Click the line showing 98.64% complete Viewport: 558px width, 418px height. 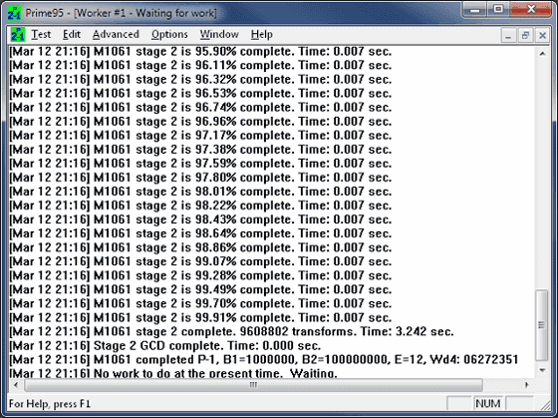[x=200, y=233]
